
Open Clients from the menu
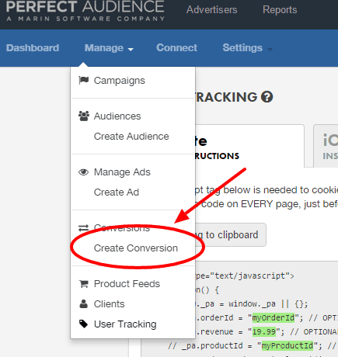109,304
